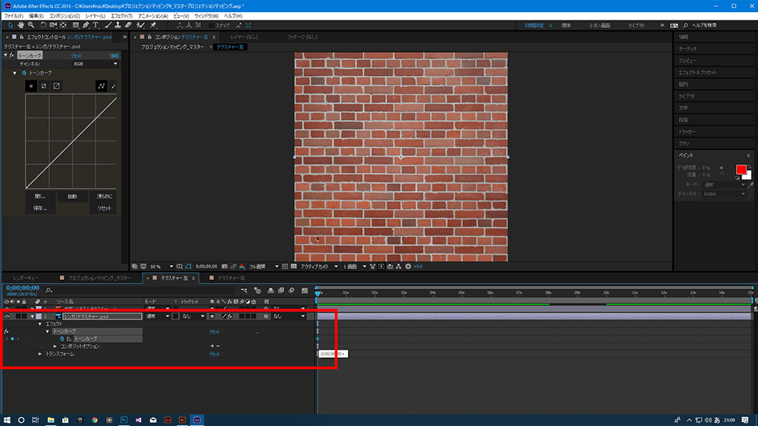Select the Zoom magnifier tool
758x426 pixels.
click(31, 25)
